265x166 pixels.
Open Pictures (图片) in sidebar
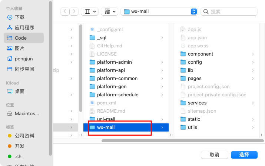tap(23, 48)
